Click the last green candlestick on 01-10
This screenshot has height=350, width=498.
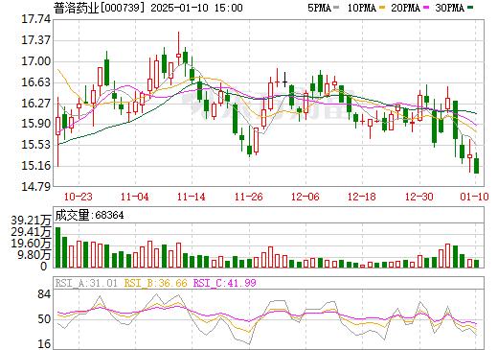point(476,166)
